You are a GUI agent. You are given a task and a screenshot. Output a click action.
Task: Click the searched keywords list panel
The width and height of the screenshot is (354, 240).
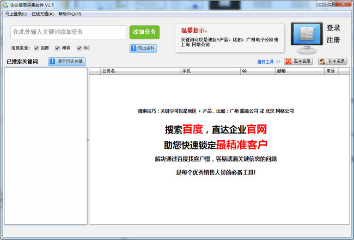46,146
